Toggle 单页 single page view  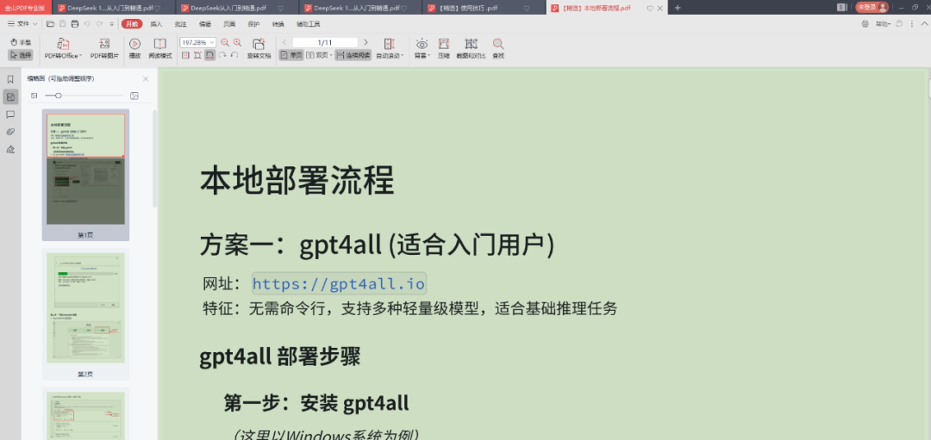[291, 55]
